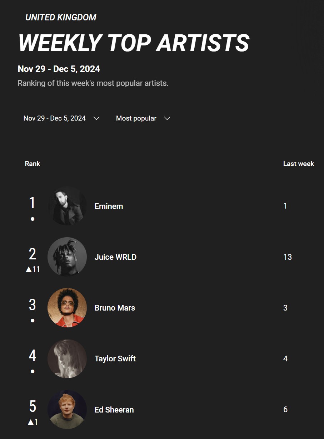Select Bruno Mars's profile picture
Viewport: 324px width, 439px height.
67,308
